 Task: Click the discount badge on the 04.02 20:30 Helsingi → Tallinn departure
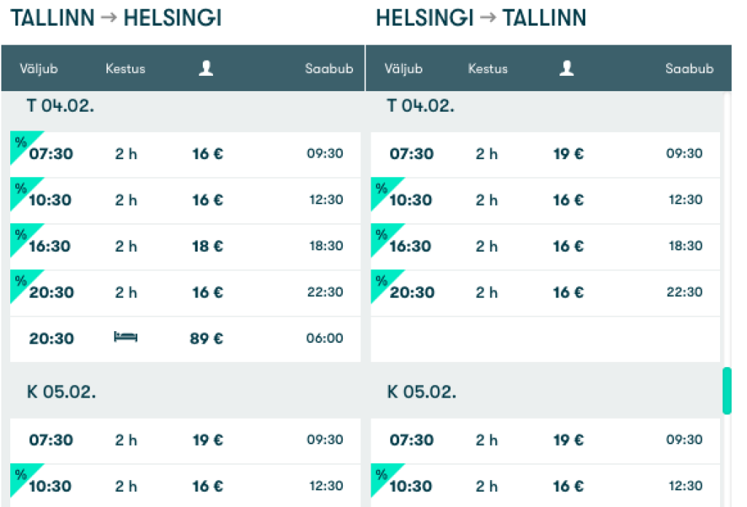pos(381,280)
